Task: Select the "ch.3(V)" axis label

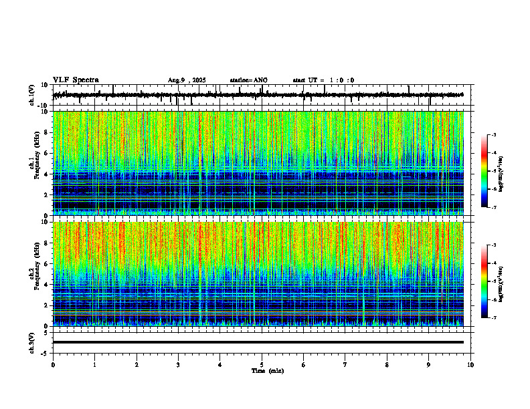Action: [x=32, y=343]
